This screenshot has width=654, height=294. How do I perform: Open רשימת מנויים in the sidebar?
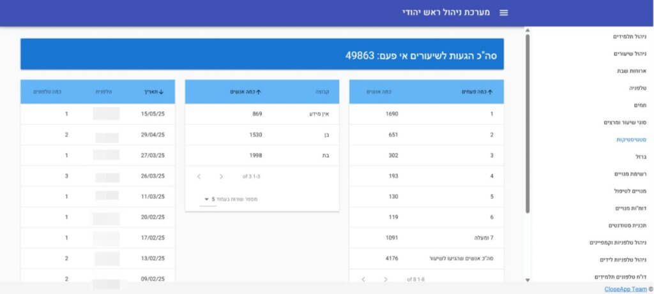click(x=630, y=174)
